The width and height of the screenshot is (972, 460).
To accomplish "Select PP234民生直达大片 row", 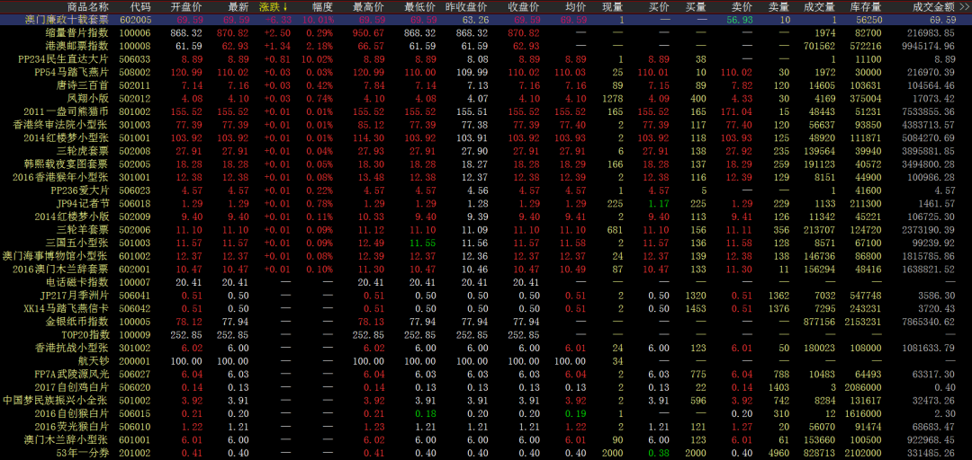I will tap(486, 59).
